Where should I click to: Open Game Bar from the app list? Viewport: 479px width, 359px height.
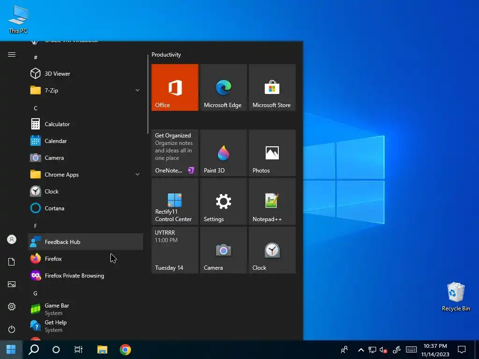(x=86, y=309)
